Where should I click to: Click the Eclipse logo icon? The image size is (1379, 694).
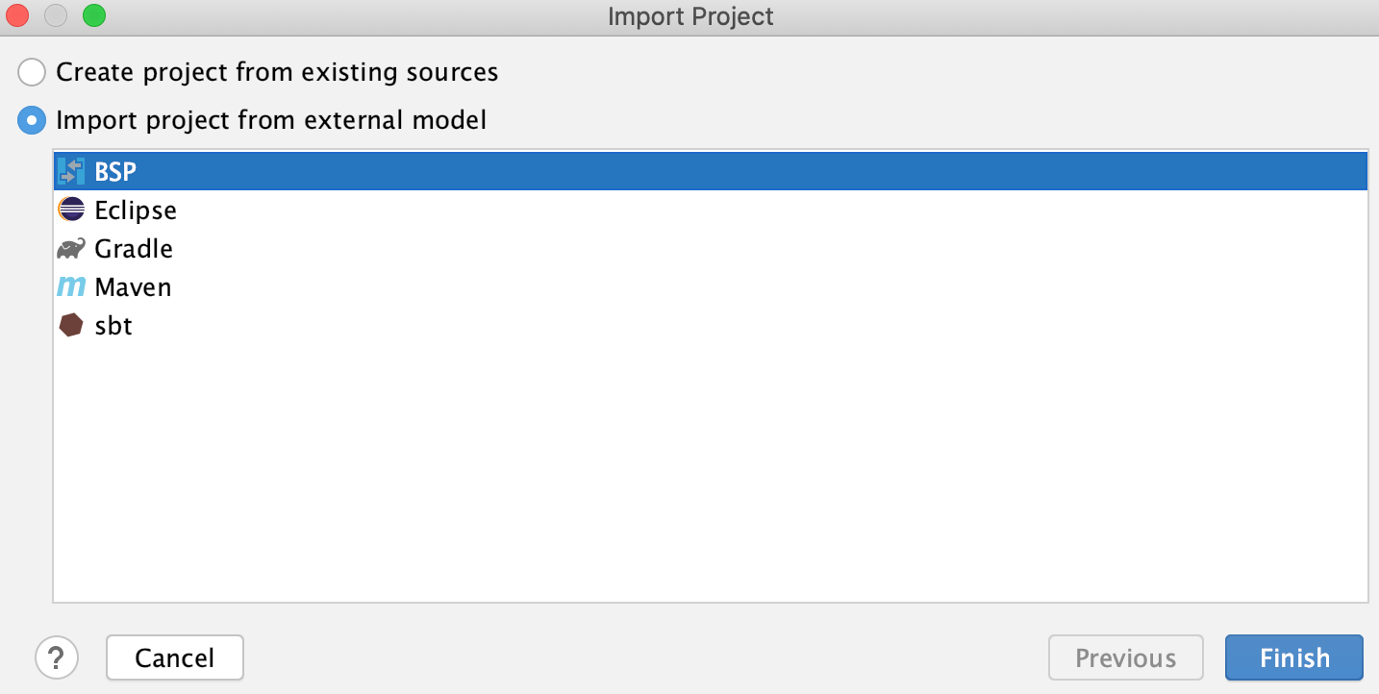[71, 210]
